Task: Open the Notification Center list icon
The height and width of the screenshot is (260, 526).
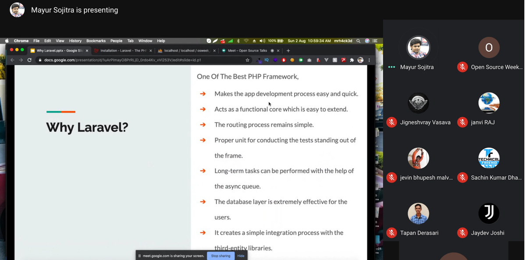Action: pyautogui.click(x=375, y=41)
